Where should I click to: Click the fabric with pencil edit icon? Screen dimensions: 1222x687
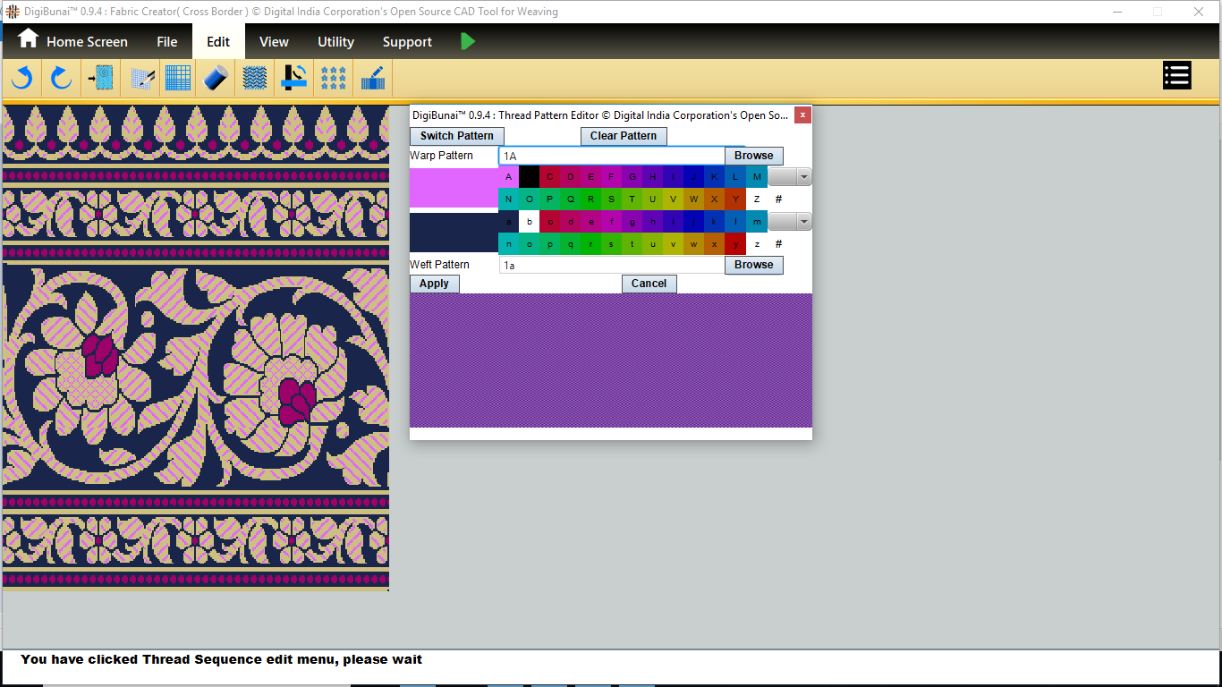point(372,79)
